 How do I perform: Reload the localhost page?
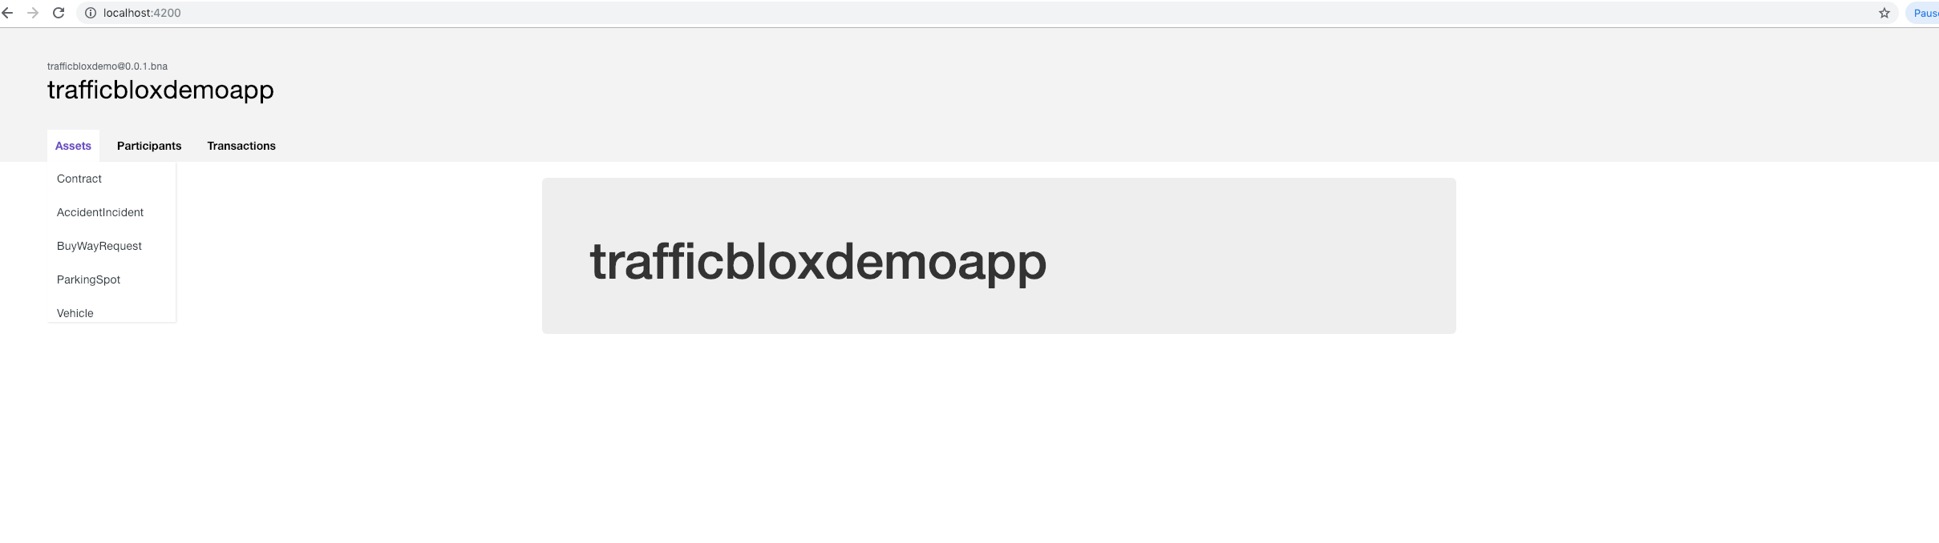[59, 13]
